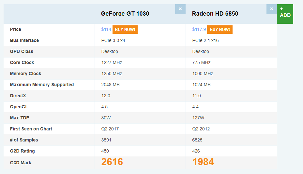Select the DirectX row label
Screen dimensions: 303x174
point(18,96)
